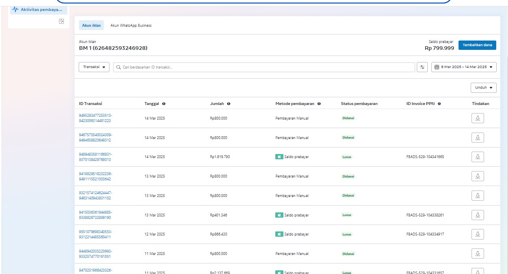Image resolution: width=508 pixels, height=274 pixels.
Task: Click the Tambahkan dana button
Action: [x=477, y=45]
